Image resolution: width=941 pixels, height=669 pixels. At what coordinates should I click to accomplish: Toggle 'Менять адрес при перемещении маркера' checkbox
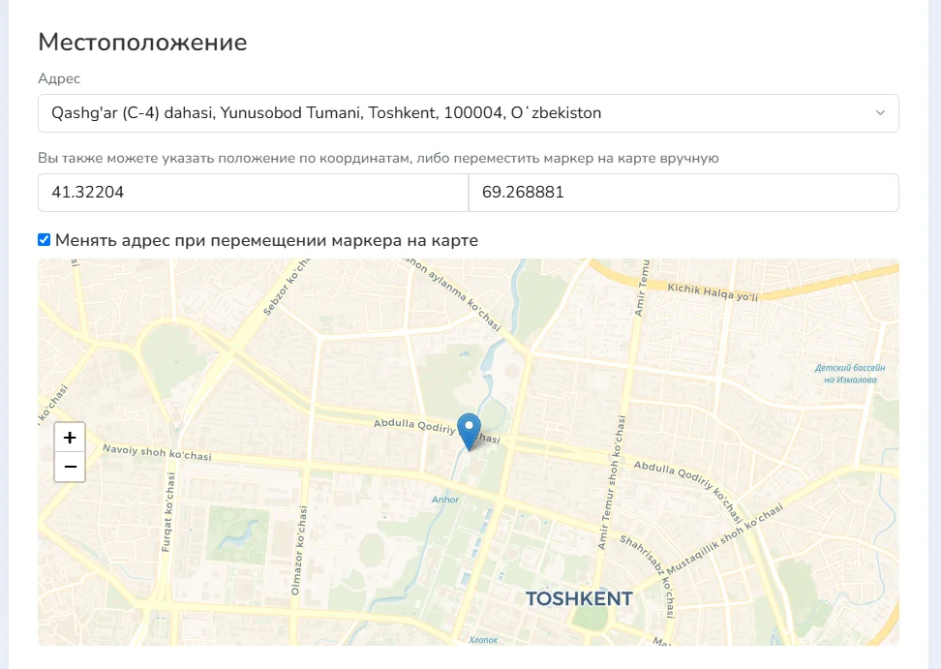(x=44, y=240)
